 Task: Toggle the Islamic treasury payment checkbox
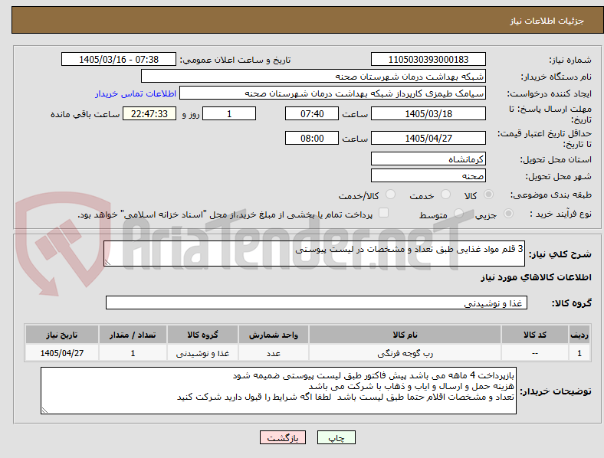(384, 213)
